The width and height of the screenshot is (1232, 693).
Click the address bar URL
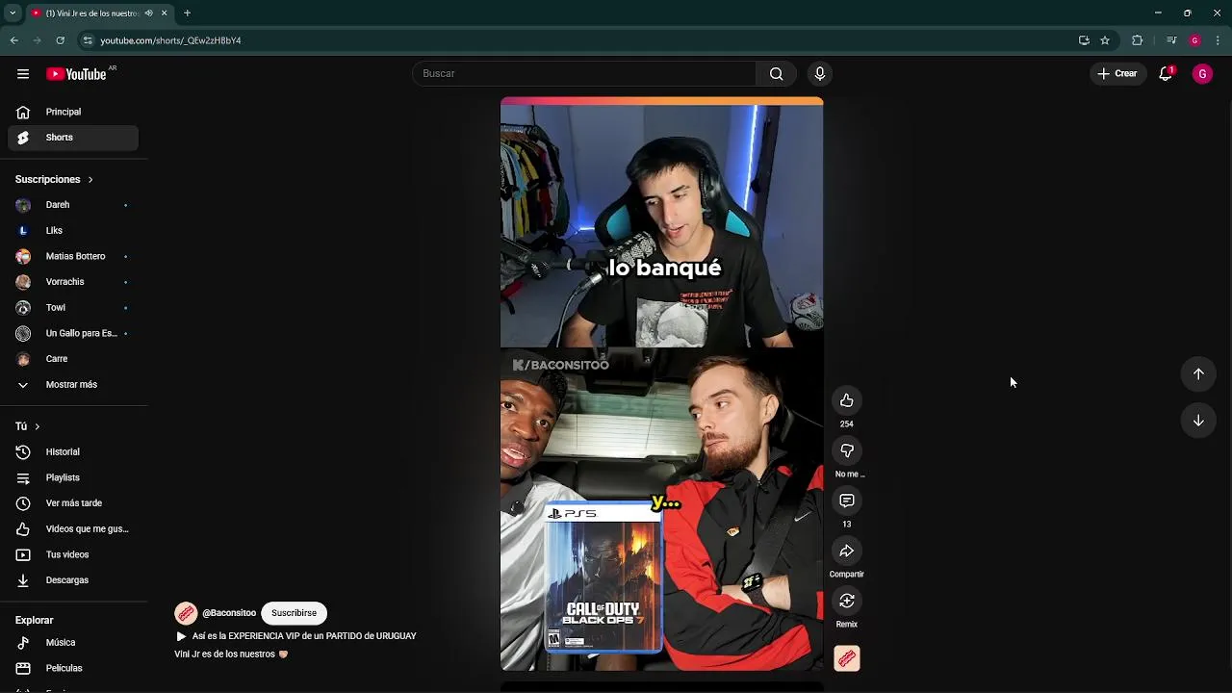pos(170,40)
